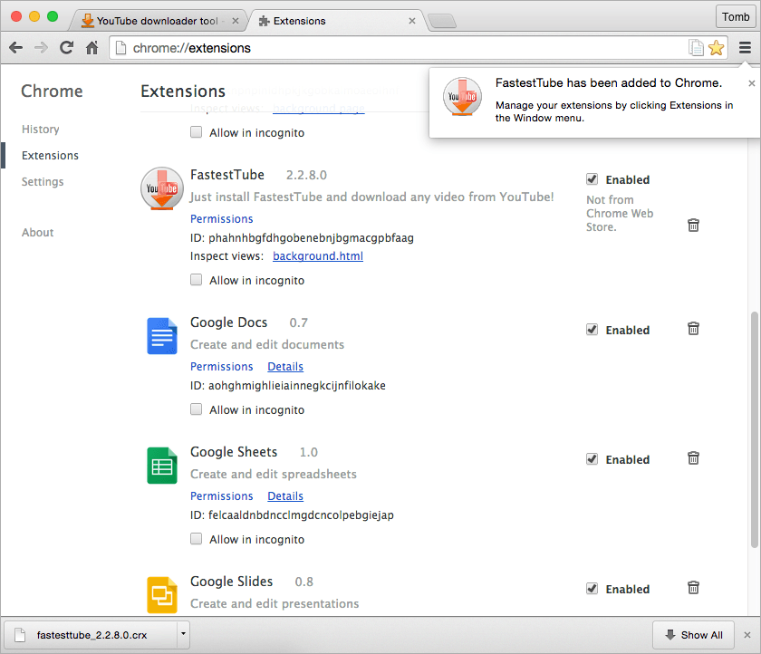The height and width of the screenshot is (654, 761).
Task: Uncheck Enabled for Google Slides
Action: coord(592,589)
